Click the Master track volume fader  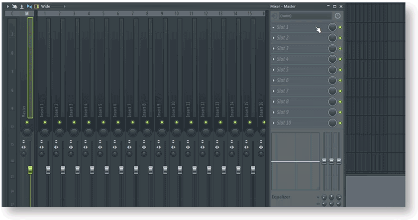coord(30,170)
